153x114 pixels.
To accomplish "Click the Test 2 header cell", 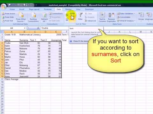I will click(x=46, y=40).
